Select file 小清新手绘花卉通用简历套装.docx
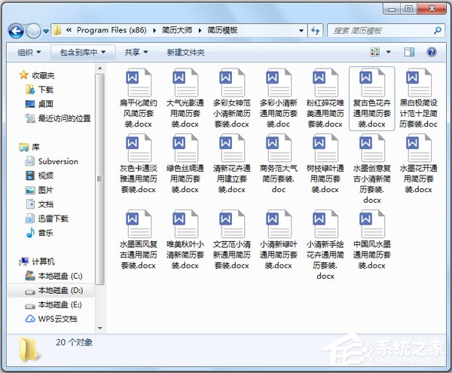 point(325,245)
